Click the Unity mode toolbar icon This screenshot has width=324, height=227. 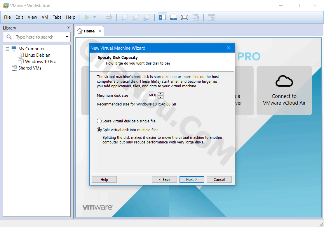(196, 17)
